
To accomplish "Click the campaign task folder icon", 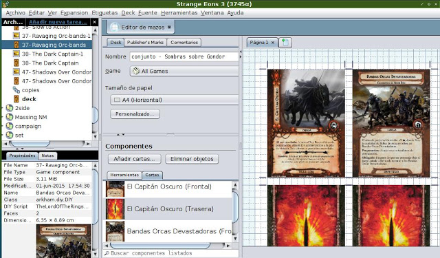I will point(9,126).
